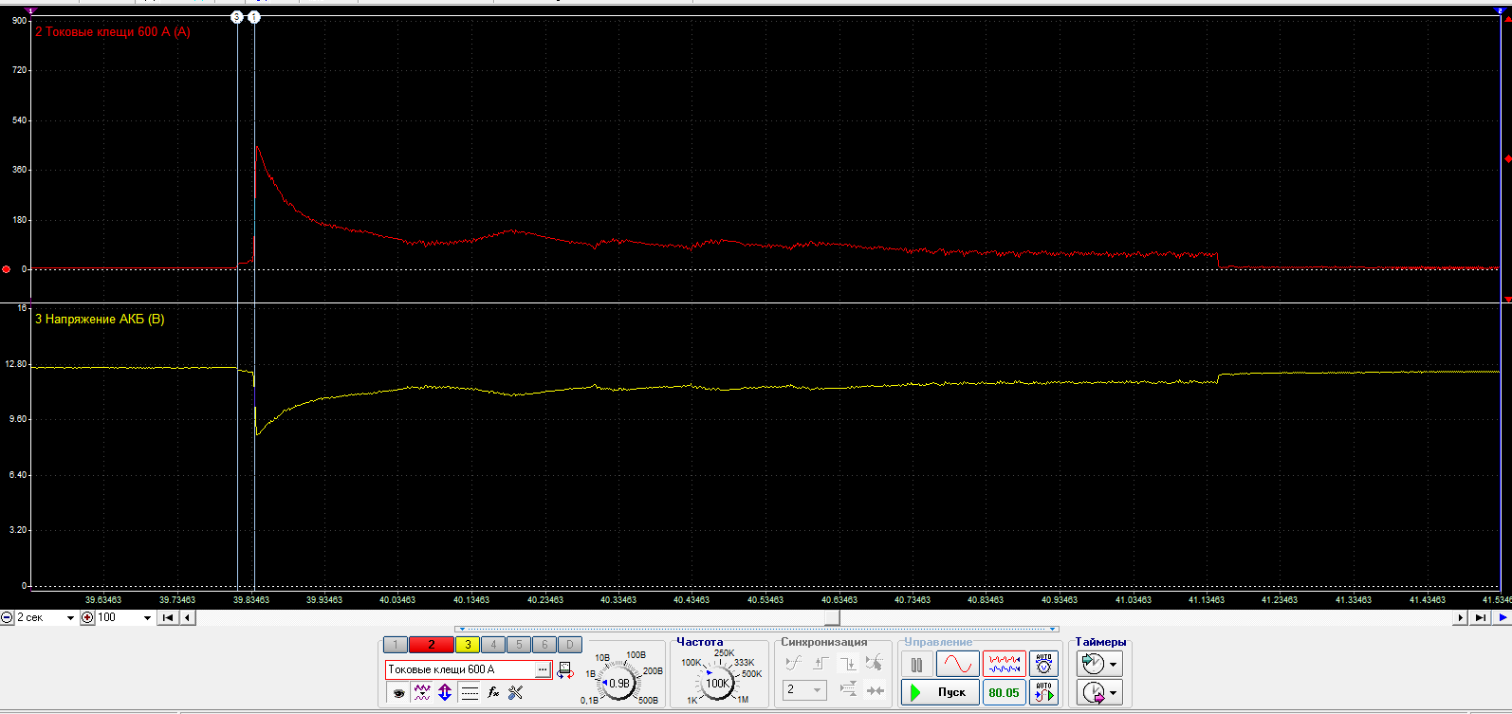The width and height of the screenshot is (1512, 714).
Task: Open the fx math function icon
Action: click(493, 693)
